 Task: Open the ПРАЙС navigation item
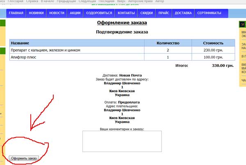coord(164,13)
